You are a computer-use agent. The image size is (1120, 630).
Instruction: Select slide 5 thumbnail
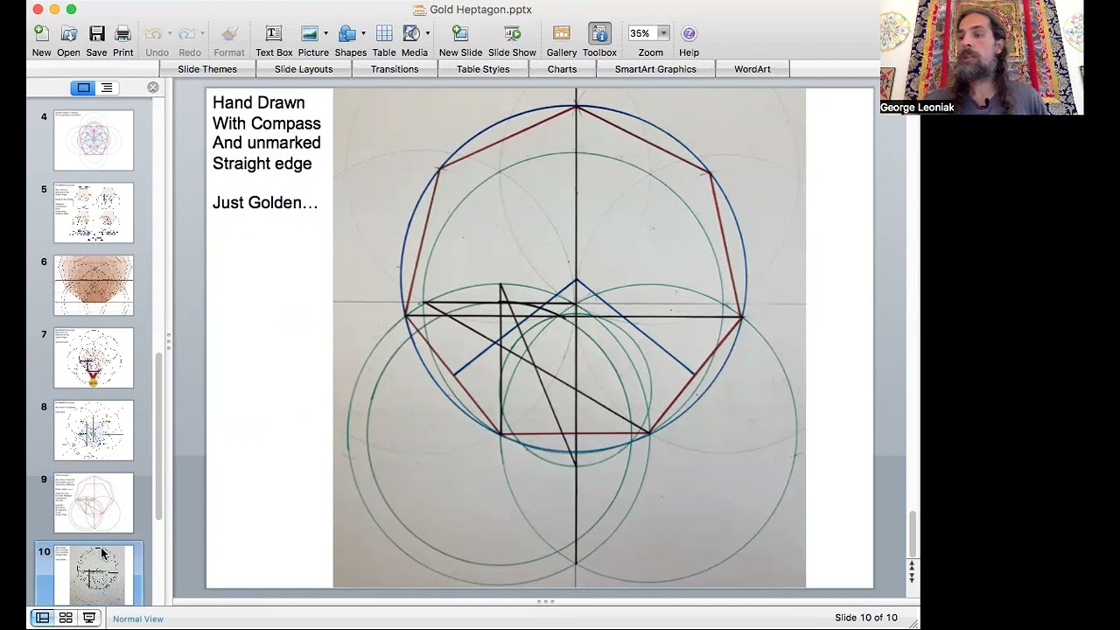click(x=94, y=213)
